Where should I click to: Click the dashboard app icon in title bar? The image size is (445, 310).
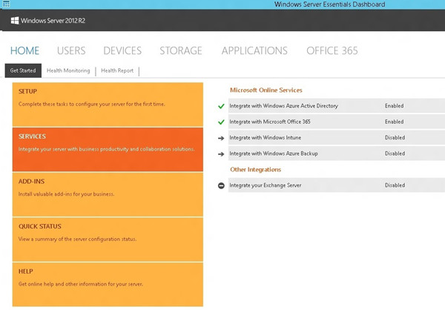[6, 4]
